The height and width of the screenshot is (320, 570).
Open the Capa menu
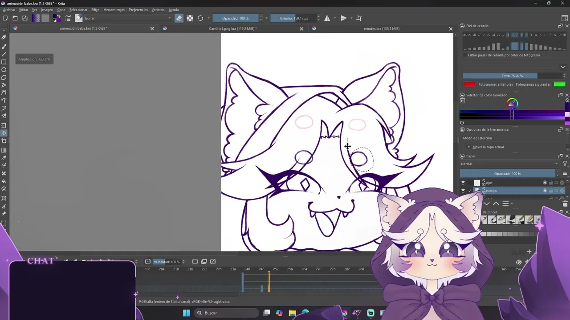click(x=61, y=10)
